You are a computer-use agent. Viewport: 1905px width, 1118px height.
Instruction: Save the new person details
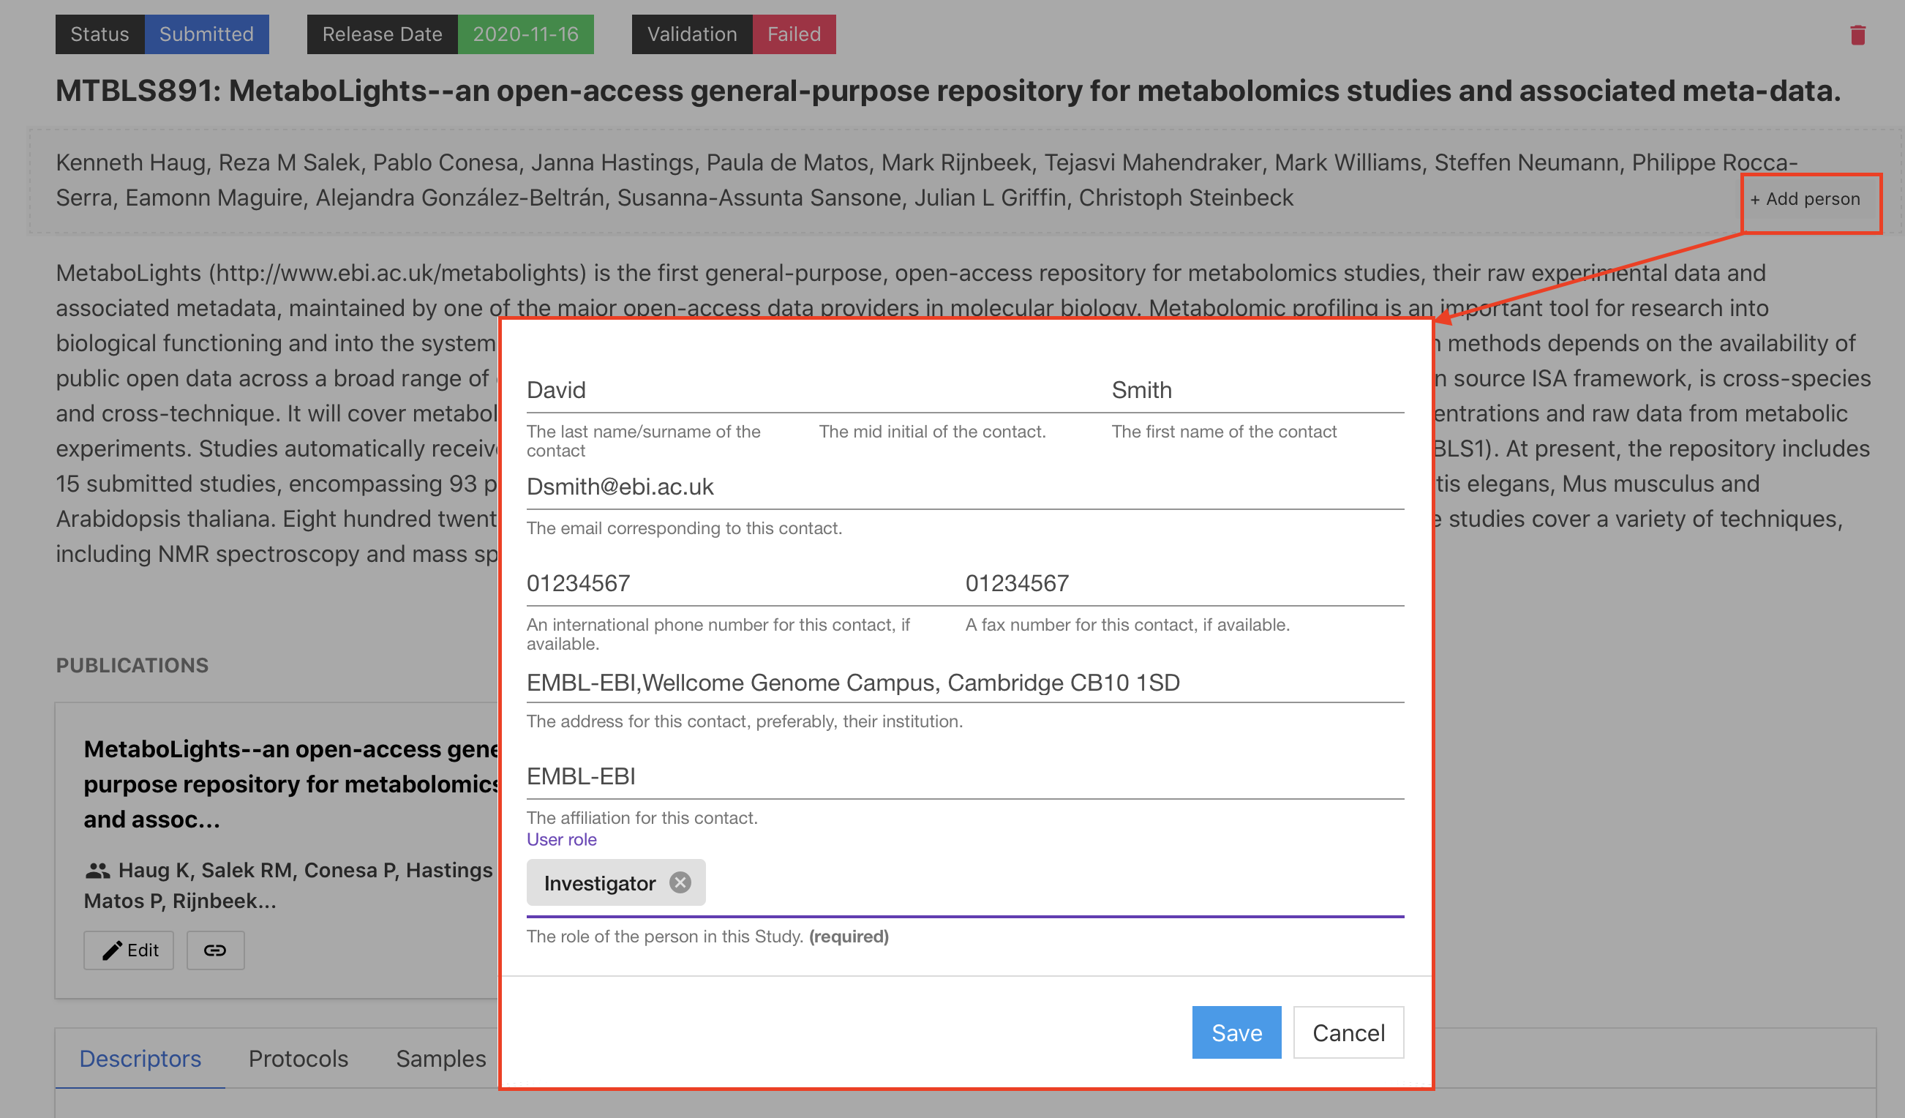(1236, 1032)
